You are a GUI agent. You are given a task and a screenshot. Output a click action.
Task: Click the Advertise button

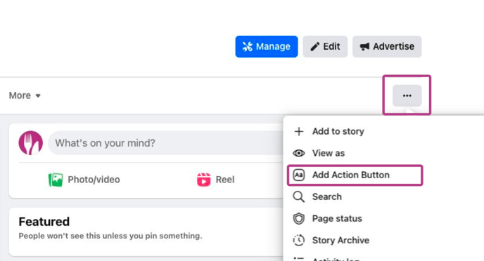point(387,46)
